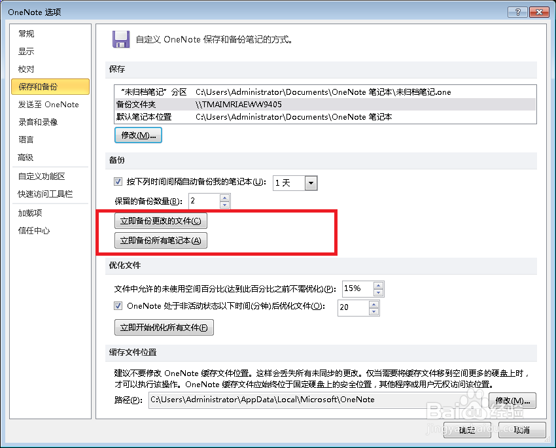This screenshot has width=556, height=448.
Task: Click 立即开始优化所有文件 button
Action: point(164,327)
